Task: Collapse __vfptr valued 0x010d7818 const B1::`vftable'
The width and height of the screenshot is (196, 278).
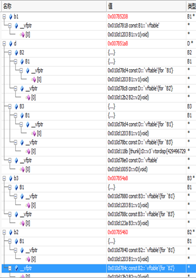Action: [x=10, y=26]
